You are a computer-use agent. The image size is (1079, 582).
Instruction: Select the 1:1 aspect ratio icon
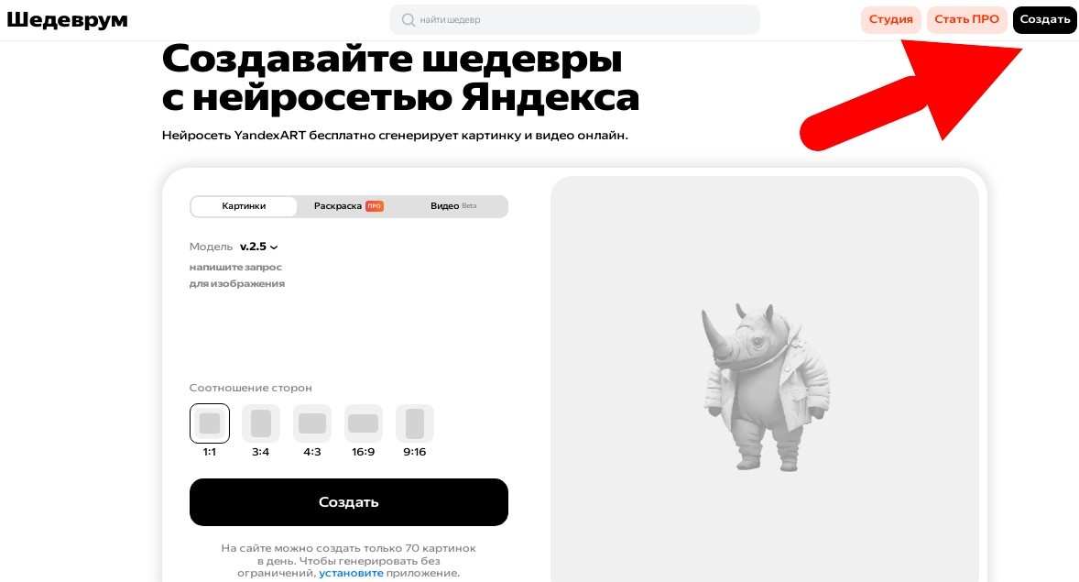point(210,423)
